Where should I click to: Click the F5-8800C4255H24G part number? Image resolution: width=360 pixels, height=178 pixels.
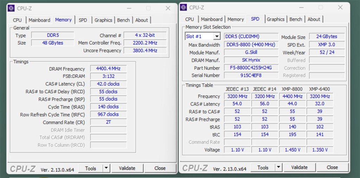[251, 68]
